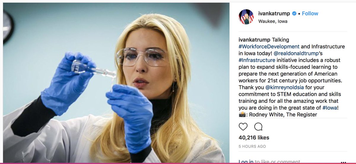Click the main post photo
356x164 pixels.
[x=116, y=83]
